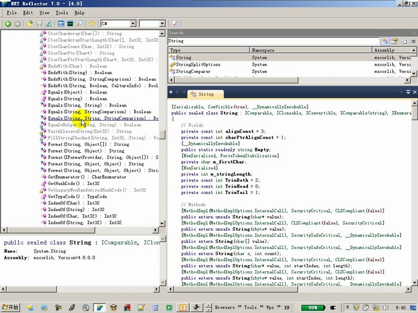This screenshot has height=313, width=418.
Task: Click down arrow of tree vertical scrollbar
Action: pyautogui.click(x=162, y=223)
